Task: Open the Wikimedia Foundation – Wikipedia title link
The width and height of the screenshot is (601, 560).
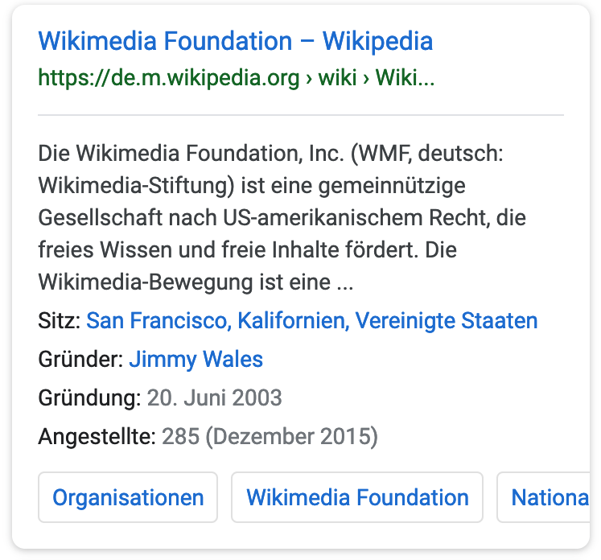Action: [x=235, y=41]
